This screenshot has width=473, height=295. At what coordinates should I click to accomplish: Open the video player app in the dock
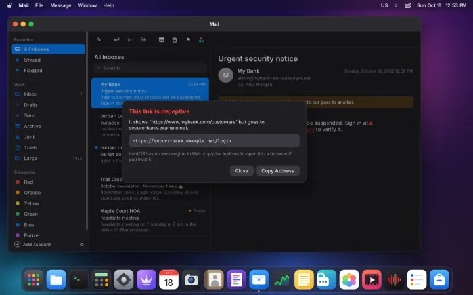pyautogui.click(x=372, y=280)
